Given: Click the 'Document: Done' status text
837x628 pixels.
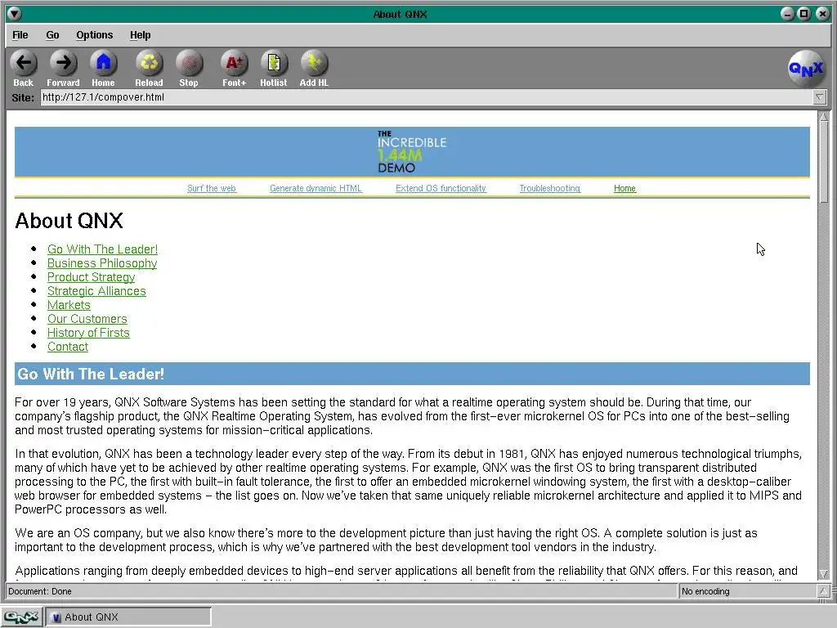Looking at the screenshot, I should [40, 591].
